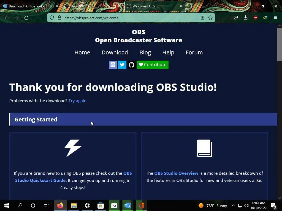Click the address bar URL field
282x211 pixels.
tap(131, 18)
